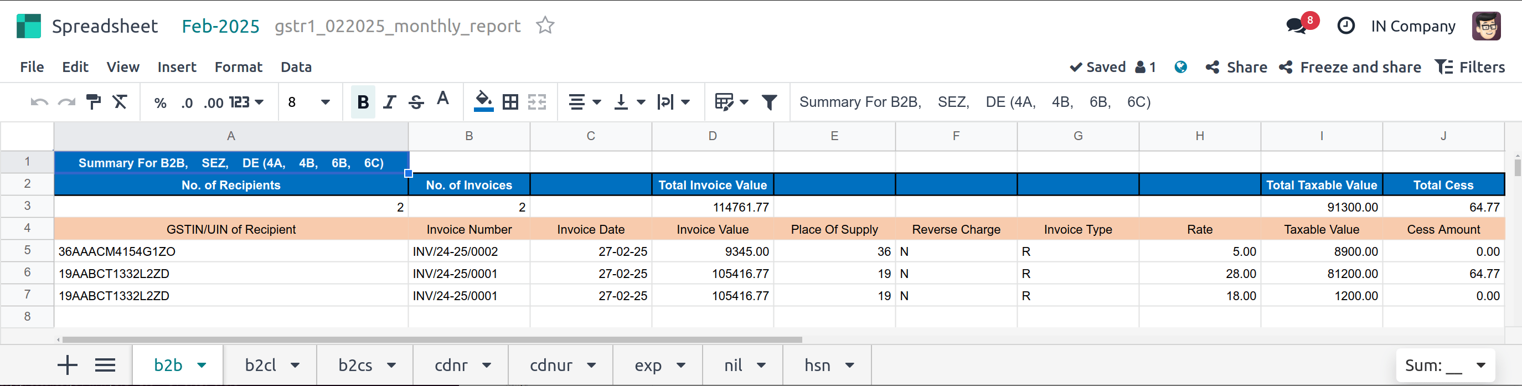Open the number format 123 dropdown
This screenshot has height=386, width=1522.
(x=246, y=102)
